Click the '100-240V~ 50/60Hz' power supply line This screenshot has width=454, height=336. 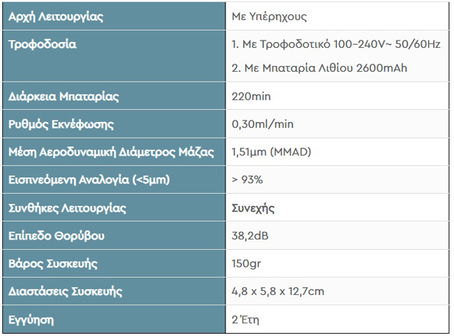tap(336, 44)
